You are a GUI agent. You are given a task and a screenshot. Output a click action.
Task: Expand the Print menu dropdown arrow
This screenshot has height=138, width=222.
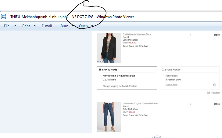[34, 26]
